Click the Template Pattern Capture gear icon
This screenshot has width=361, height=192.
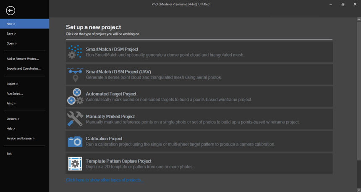click(75, 164)
